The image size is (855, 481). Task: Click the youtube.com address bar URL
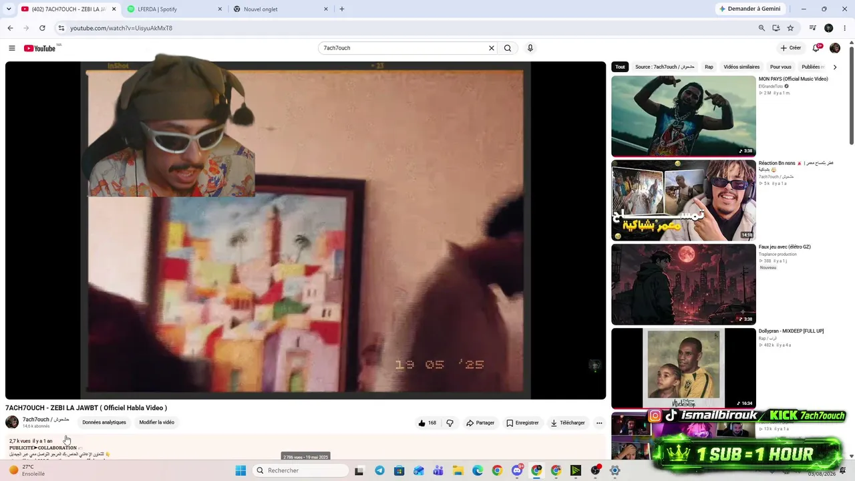[121, 28]
